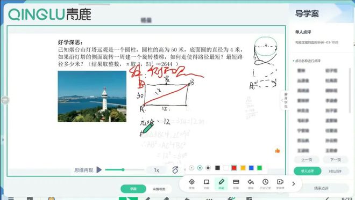
Task: Choose the thick pen stroke width
Action: 208,168
